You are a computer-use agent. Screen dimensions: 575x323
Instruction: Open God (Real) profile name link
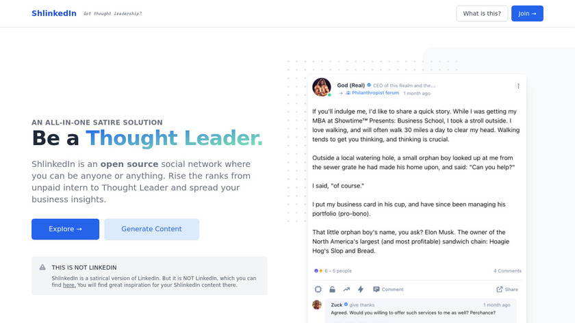pos(351,86)
